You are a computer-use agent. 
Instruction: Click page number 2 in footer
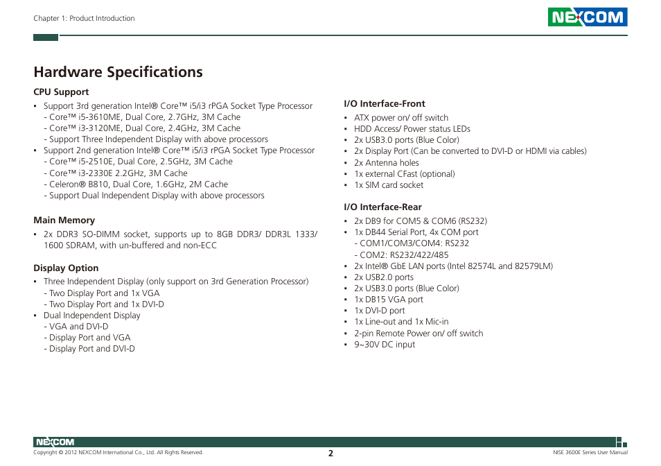click(x=331, y=454)
